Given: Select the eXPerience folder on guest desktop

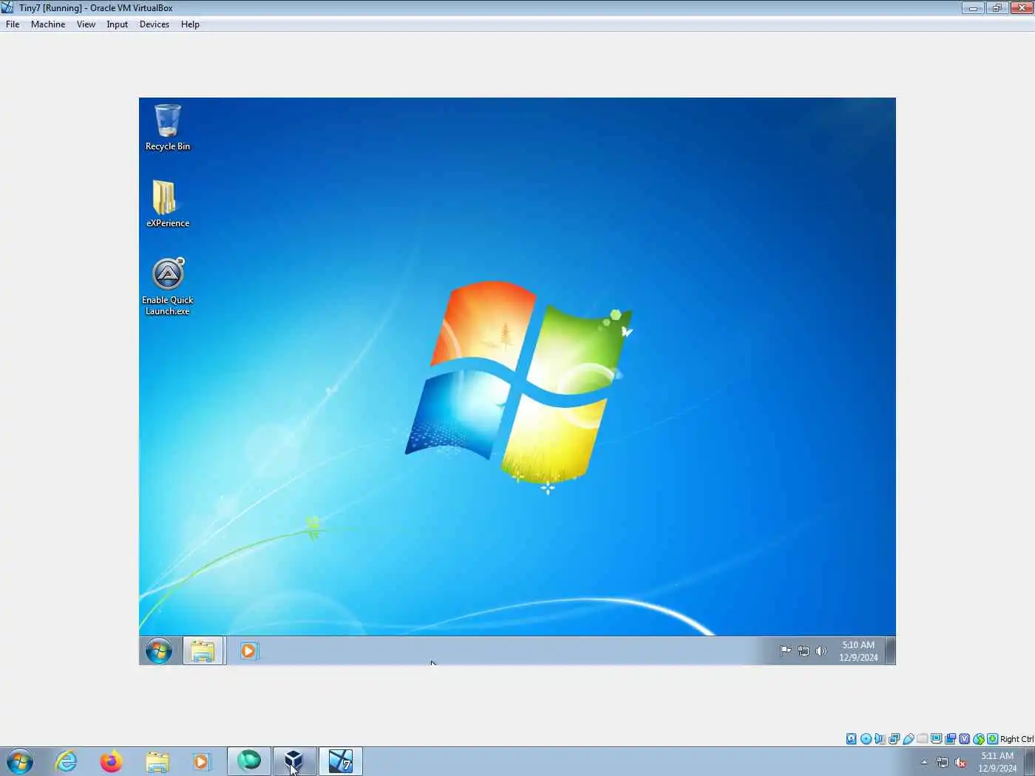Looking at the screenshot, I should tap(168, 204).
